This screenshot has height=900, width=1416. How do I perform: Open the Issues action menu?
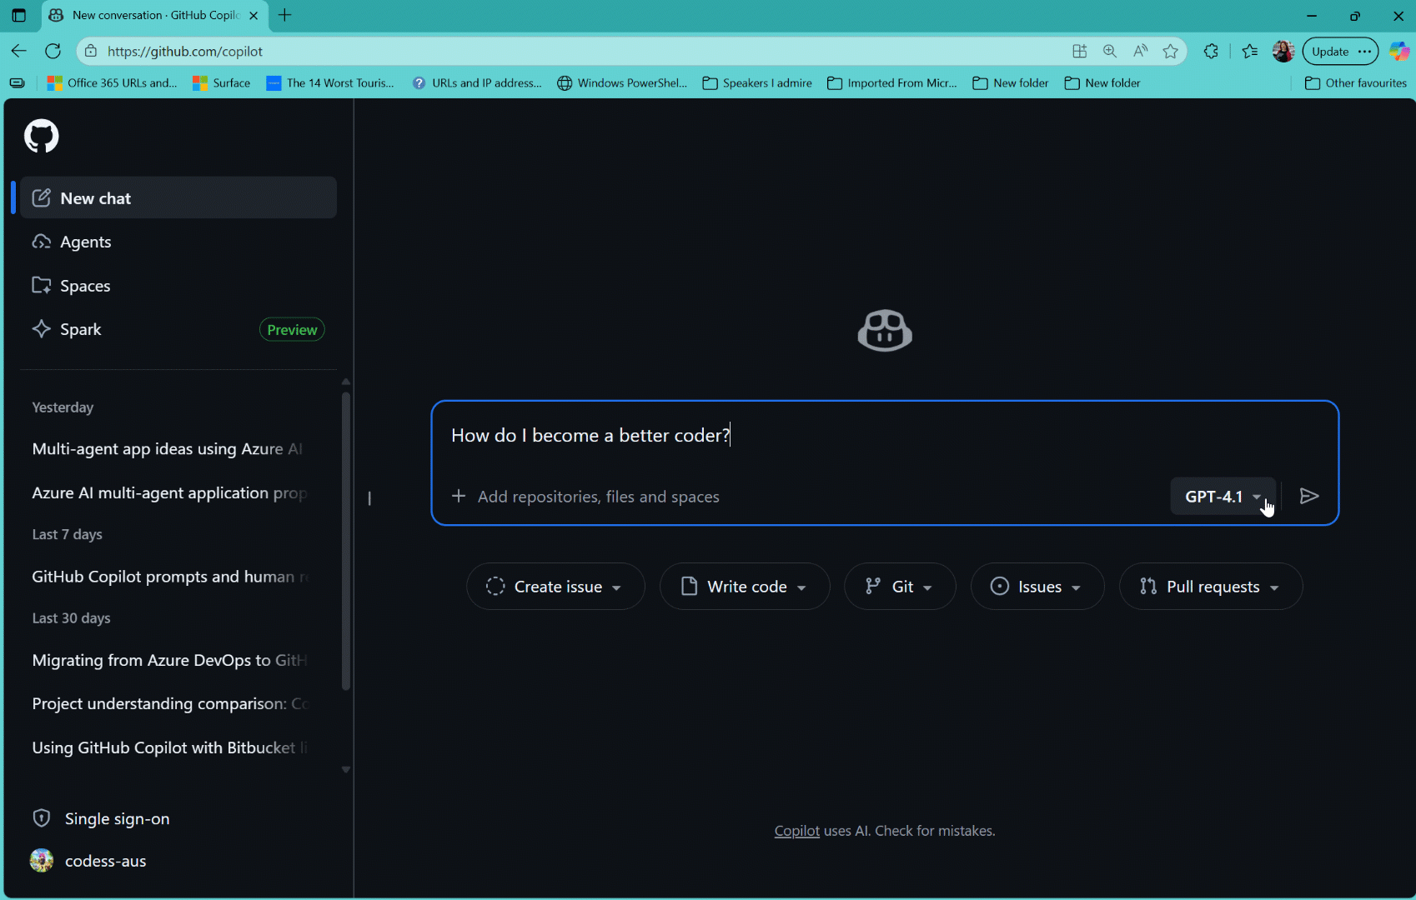[x=1037, y=586]
